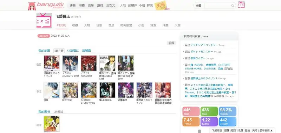Image resolution: width=281 pixels, height=133 pixels.
Task: Switch to the 目录 profile tab
Action: coord(111,25)
